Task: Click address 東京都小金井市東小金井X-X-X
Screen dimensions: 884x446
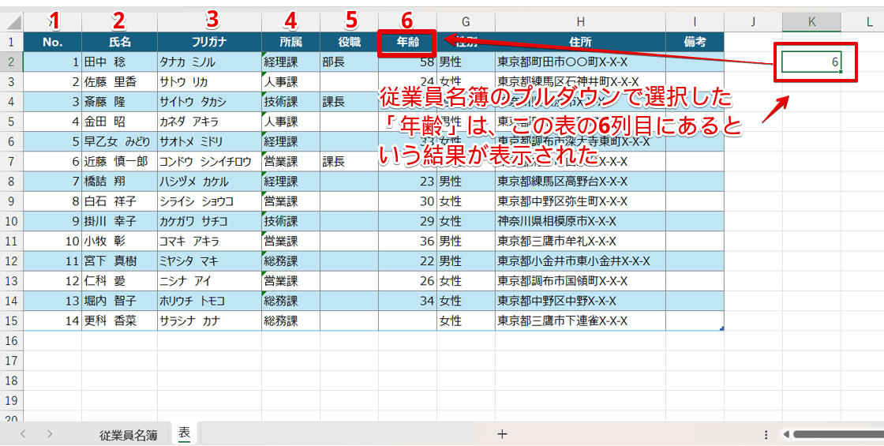Action: click(x=580, y=261)
